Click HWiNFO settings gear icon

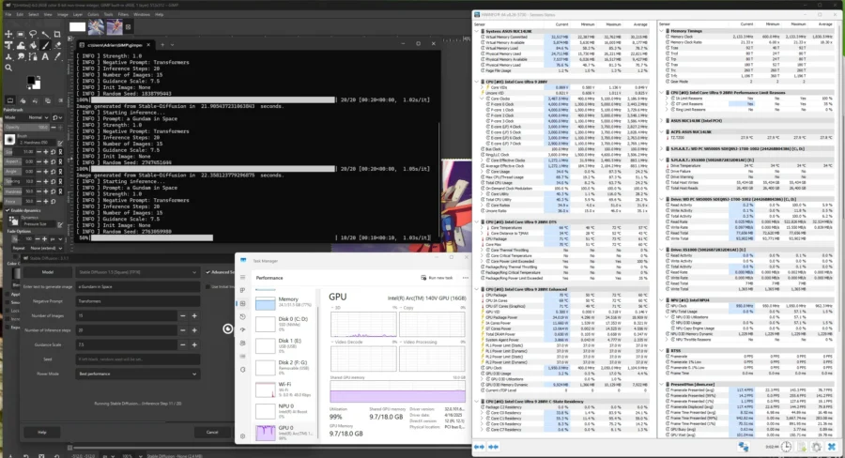coord(817,447)
